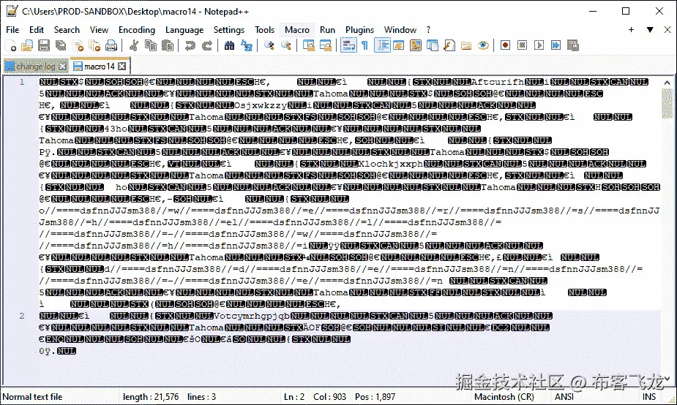
Task: Click the Redo toolbar icon
Action: (x=207, y=45)
